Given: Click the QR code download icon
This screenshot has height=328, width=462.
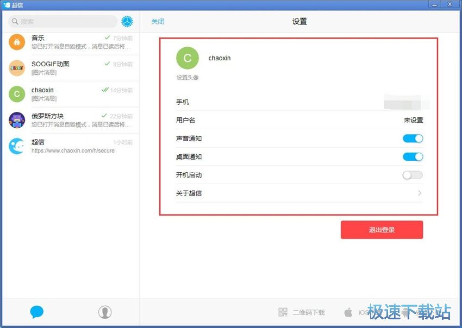Looking at the screenshot, I should (283, 312).
